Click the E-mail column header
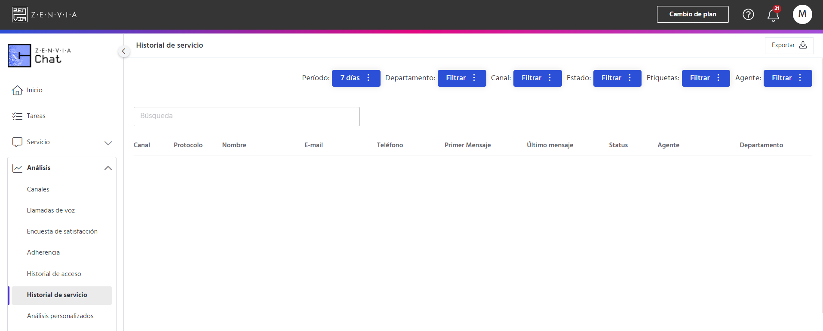 313,145
